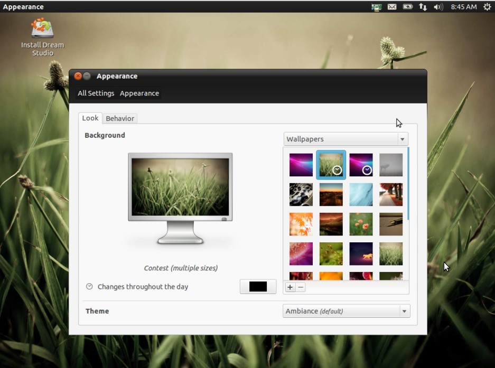Go back to All Settings
Screen dimensions: 495x368
pos(96,93)
